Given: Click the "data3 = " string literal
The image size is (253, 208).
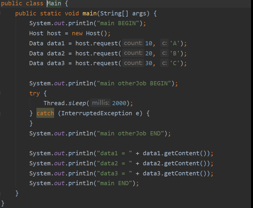Looking at the screenshot, I should pos(114,173).
